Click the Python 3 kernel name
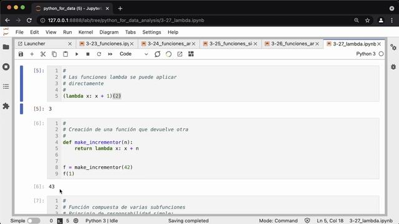This screenshot has width=399, height=224. coord(366,54)
